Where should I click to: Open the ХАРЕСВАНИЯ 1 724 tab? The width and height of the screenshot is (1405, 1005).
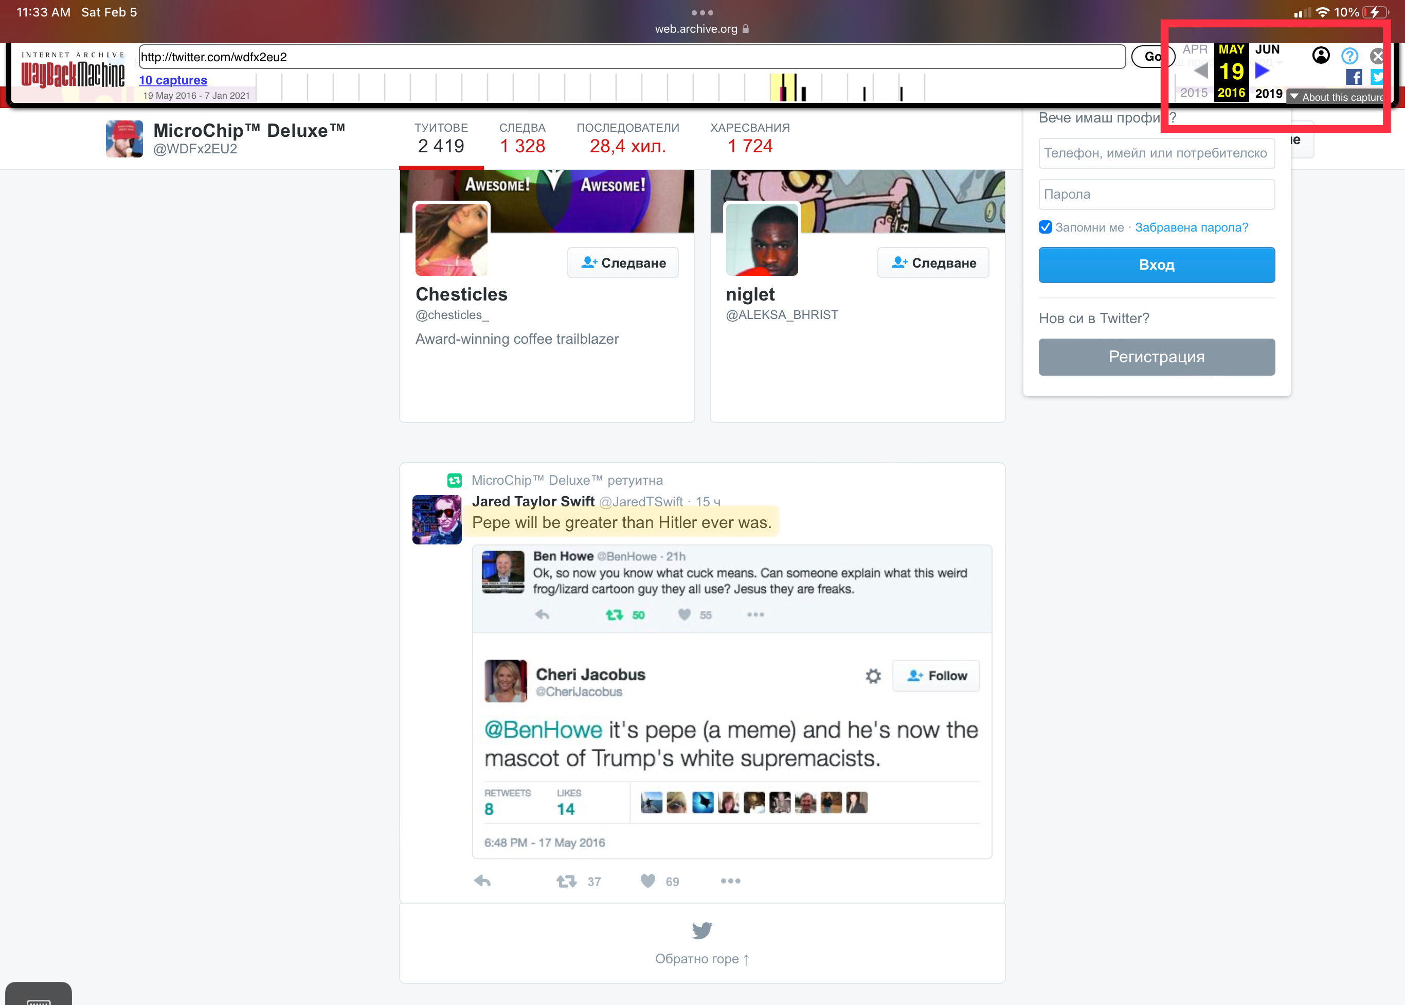[749, 138]
